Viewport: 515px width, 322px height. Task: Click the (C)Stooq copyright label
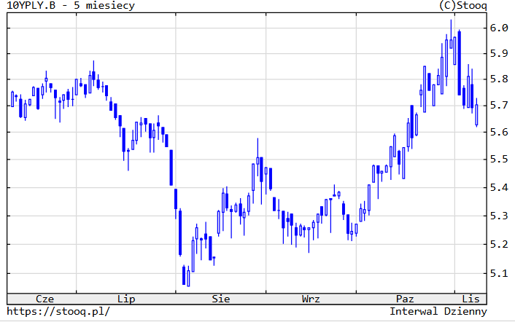[x=464, y=6]
